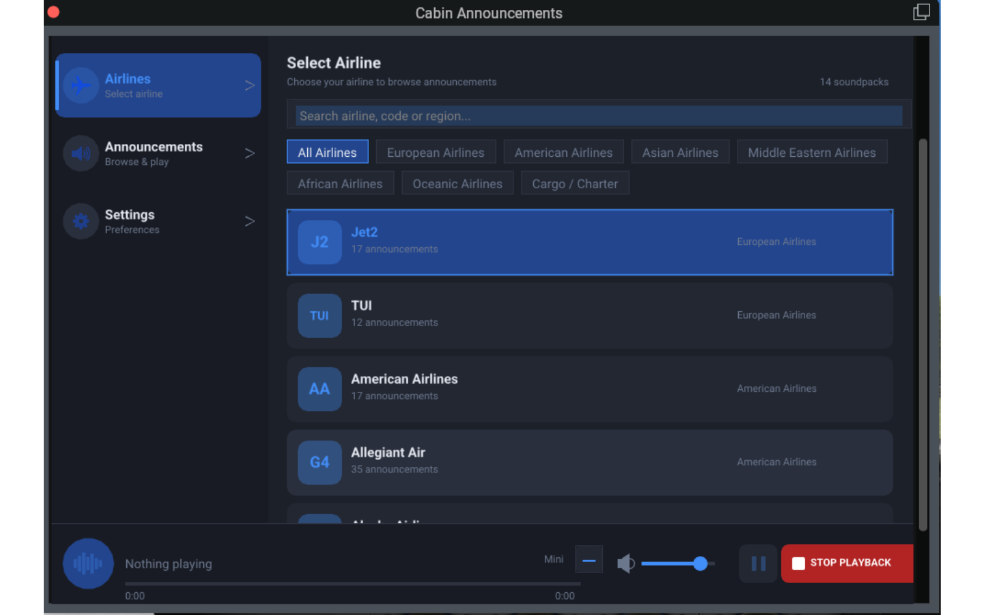
Task: Click the airline list vertical scrollbar
Action: pos(923,335)
